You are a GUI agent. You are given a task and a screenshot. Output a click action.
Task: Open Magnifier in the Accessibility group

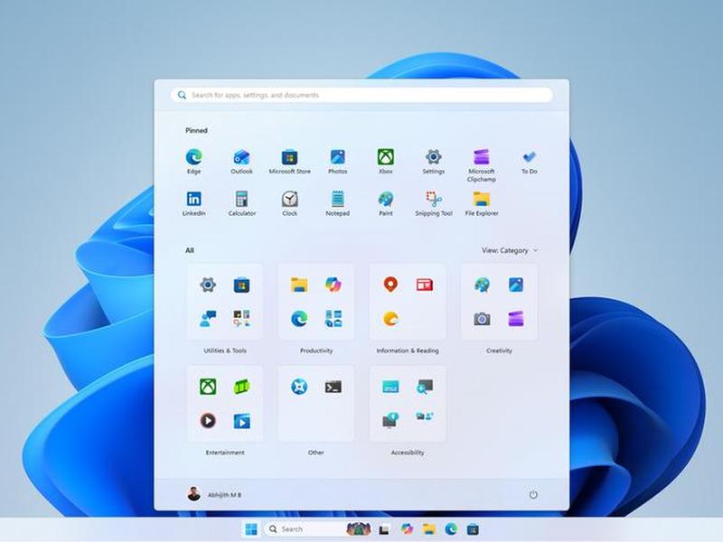click(x=424, y=387)
